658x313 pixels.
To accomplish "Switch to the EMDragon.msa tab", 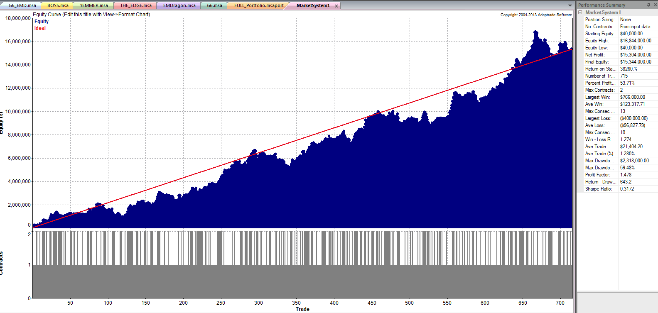I will [179, 5].
